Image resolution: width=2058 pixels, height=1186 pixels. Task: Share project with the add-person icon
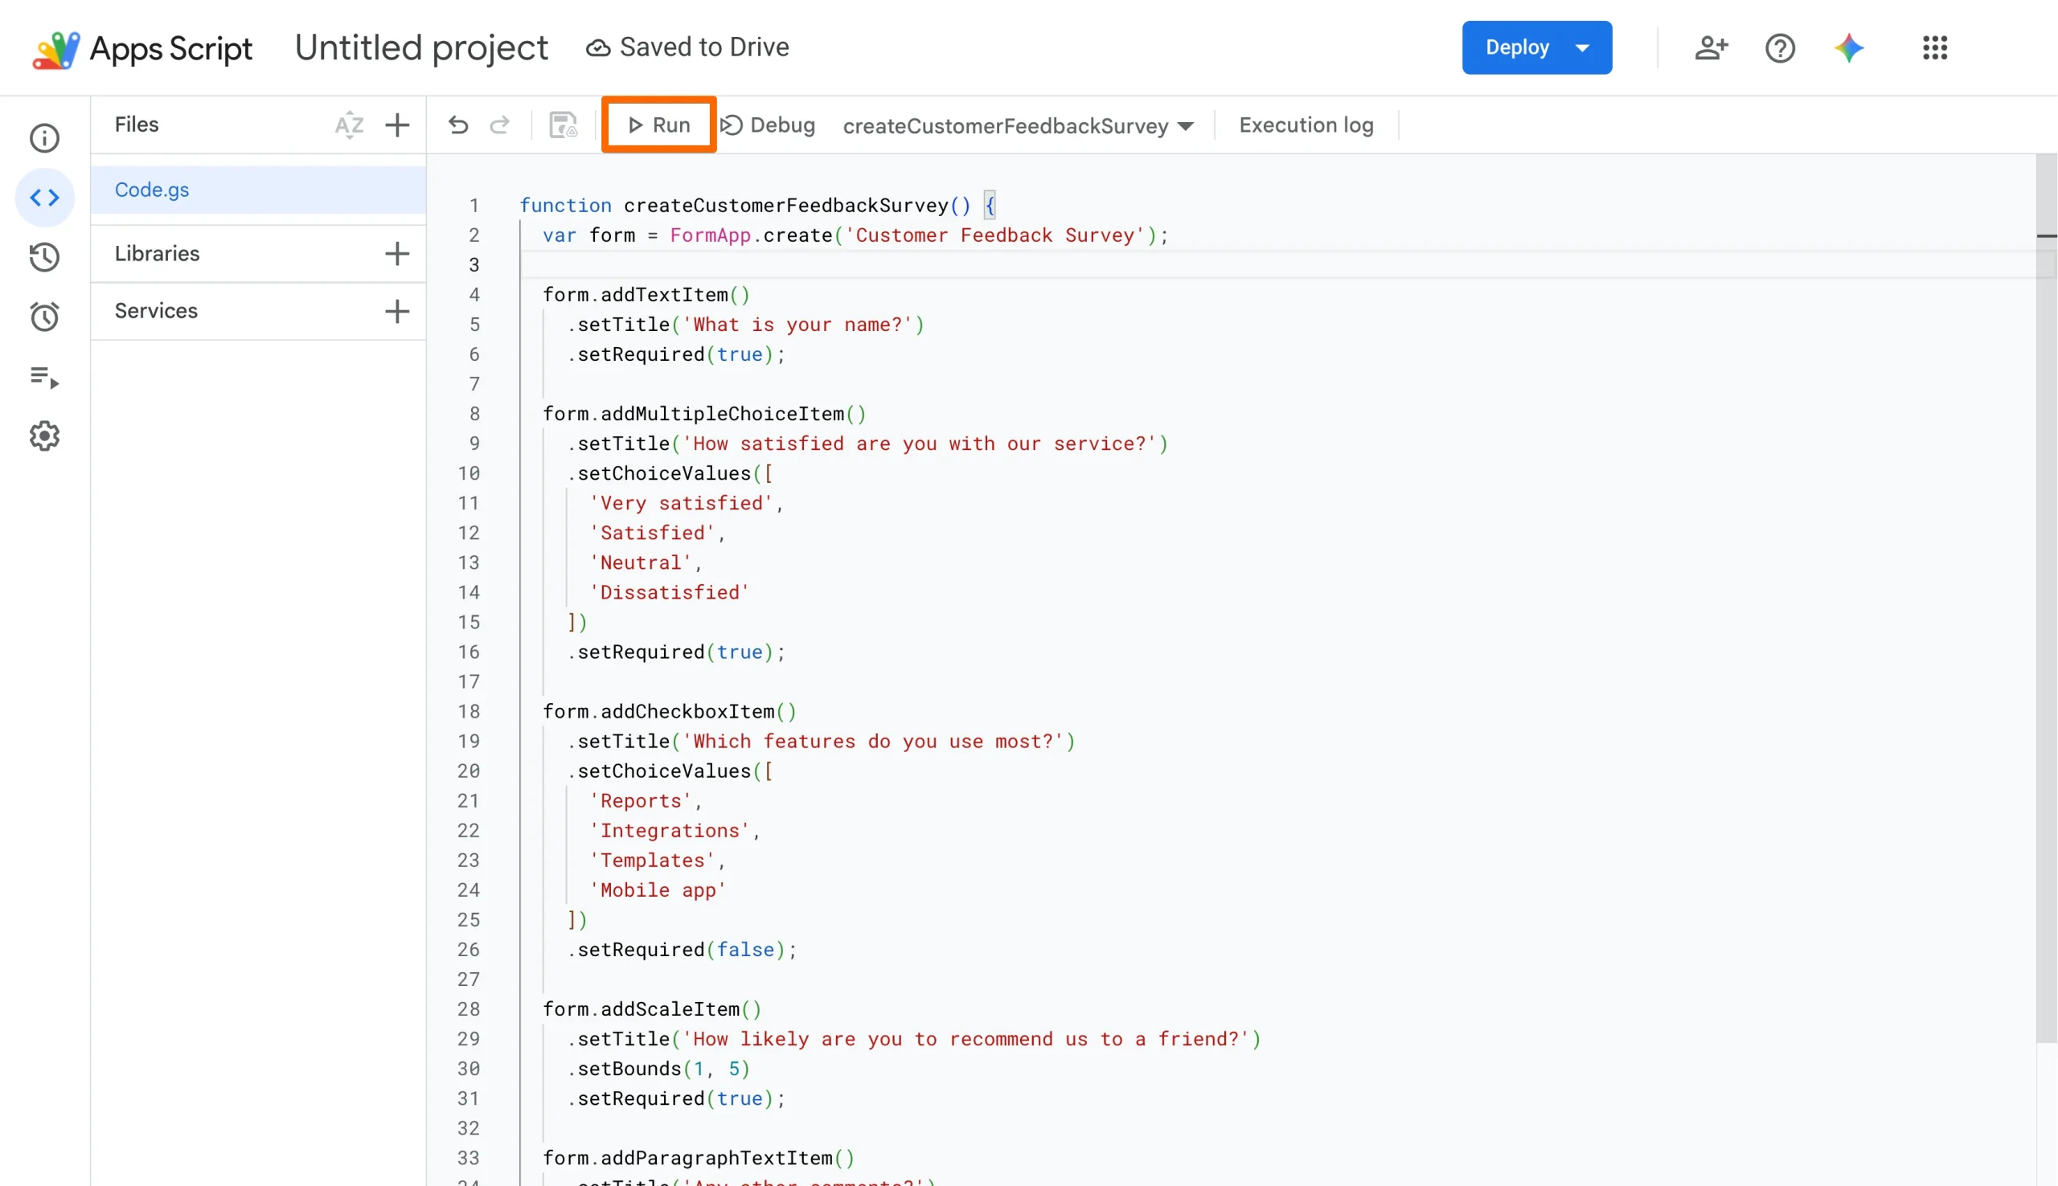click(1711, 48)
